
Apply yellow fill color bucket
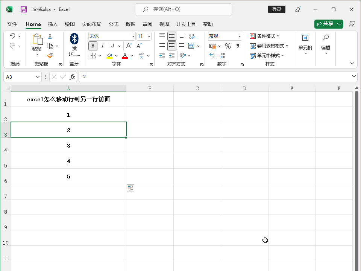109,56
